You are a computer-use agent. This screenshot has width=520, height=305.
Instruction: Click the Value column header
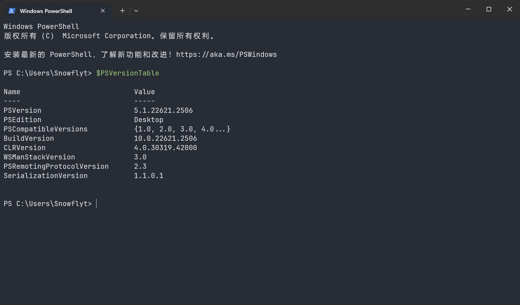coord(144,91)
